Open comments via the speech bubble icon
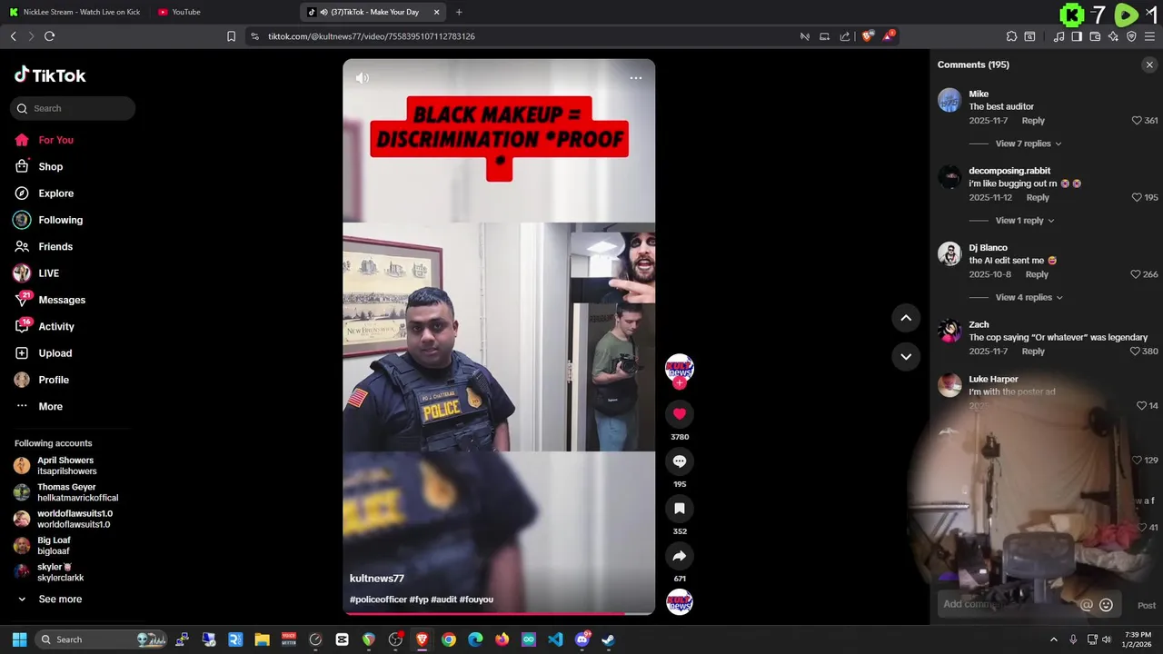 pos(680,461)
